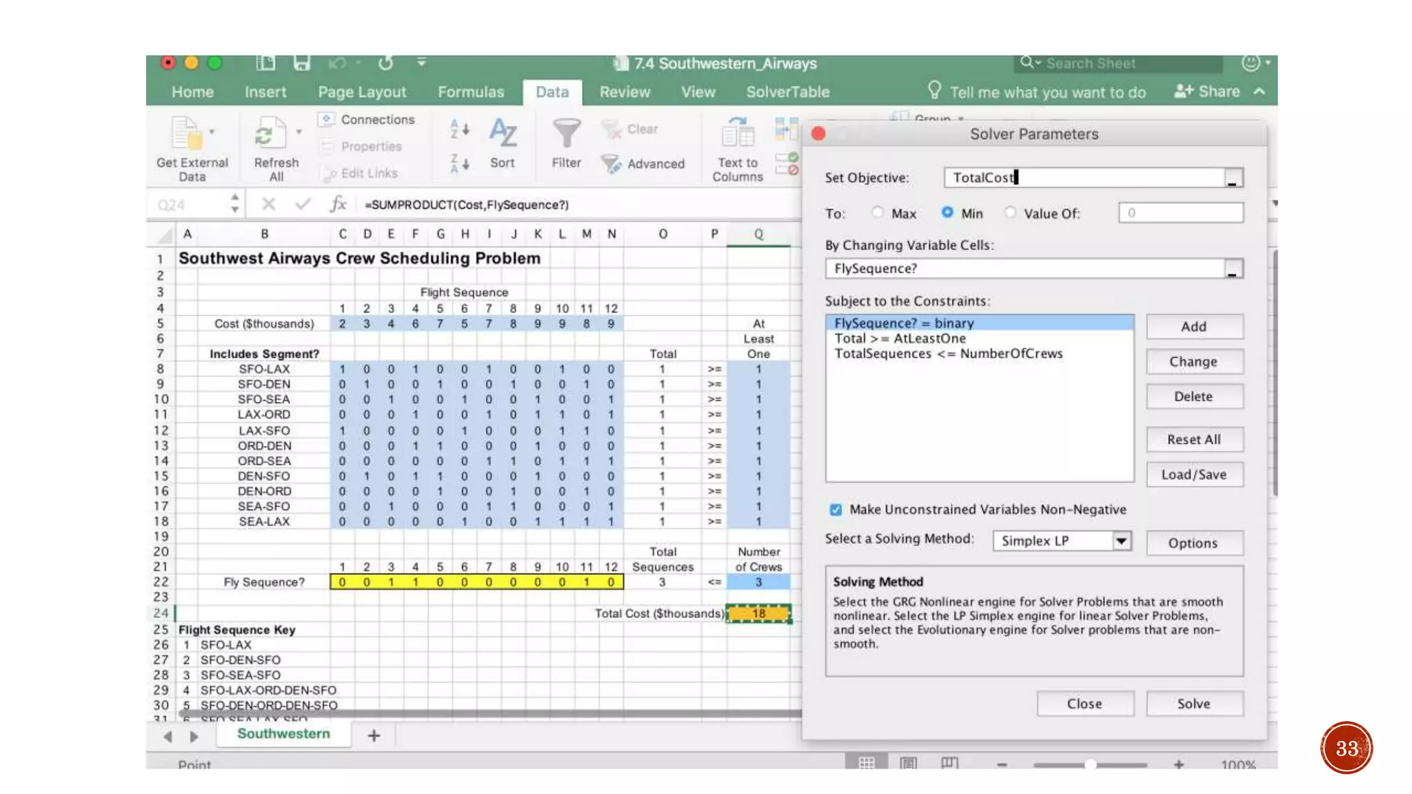This screenshot has height=794, width=1412.
Task: Open the Text to Columns tool
Action: click(737, 134)
